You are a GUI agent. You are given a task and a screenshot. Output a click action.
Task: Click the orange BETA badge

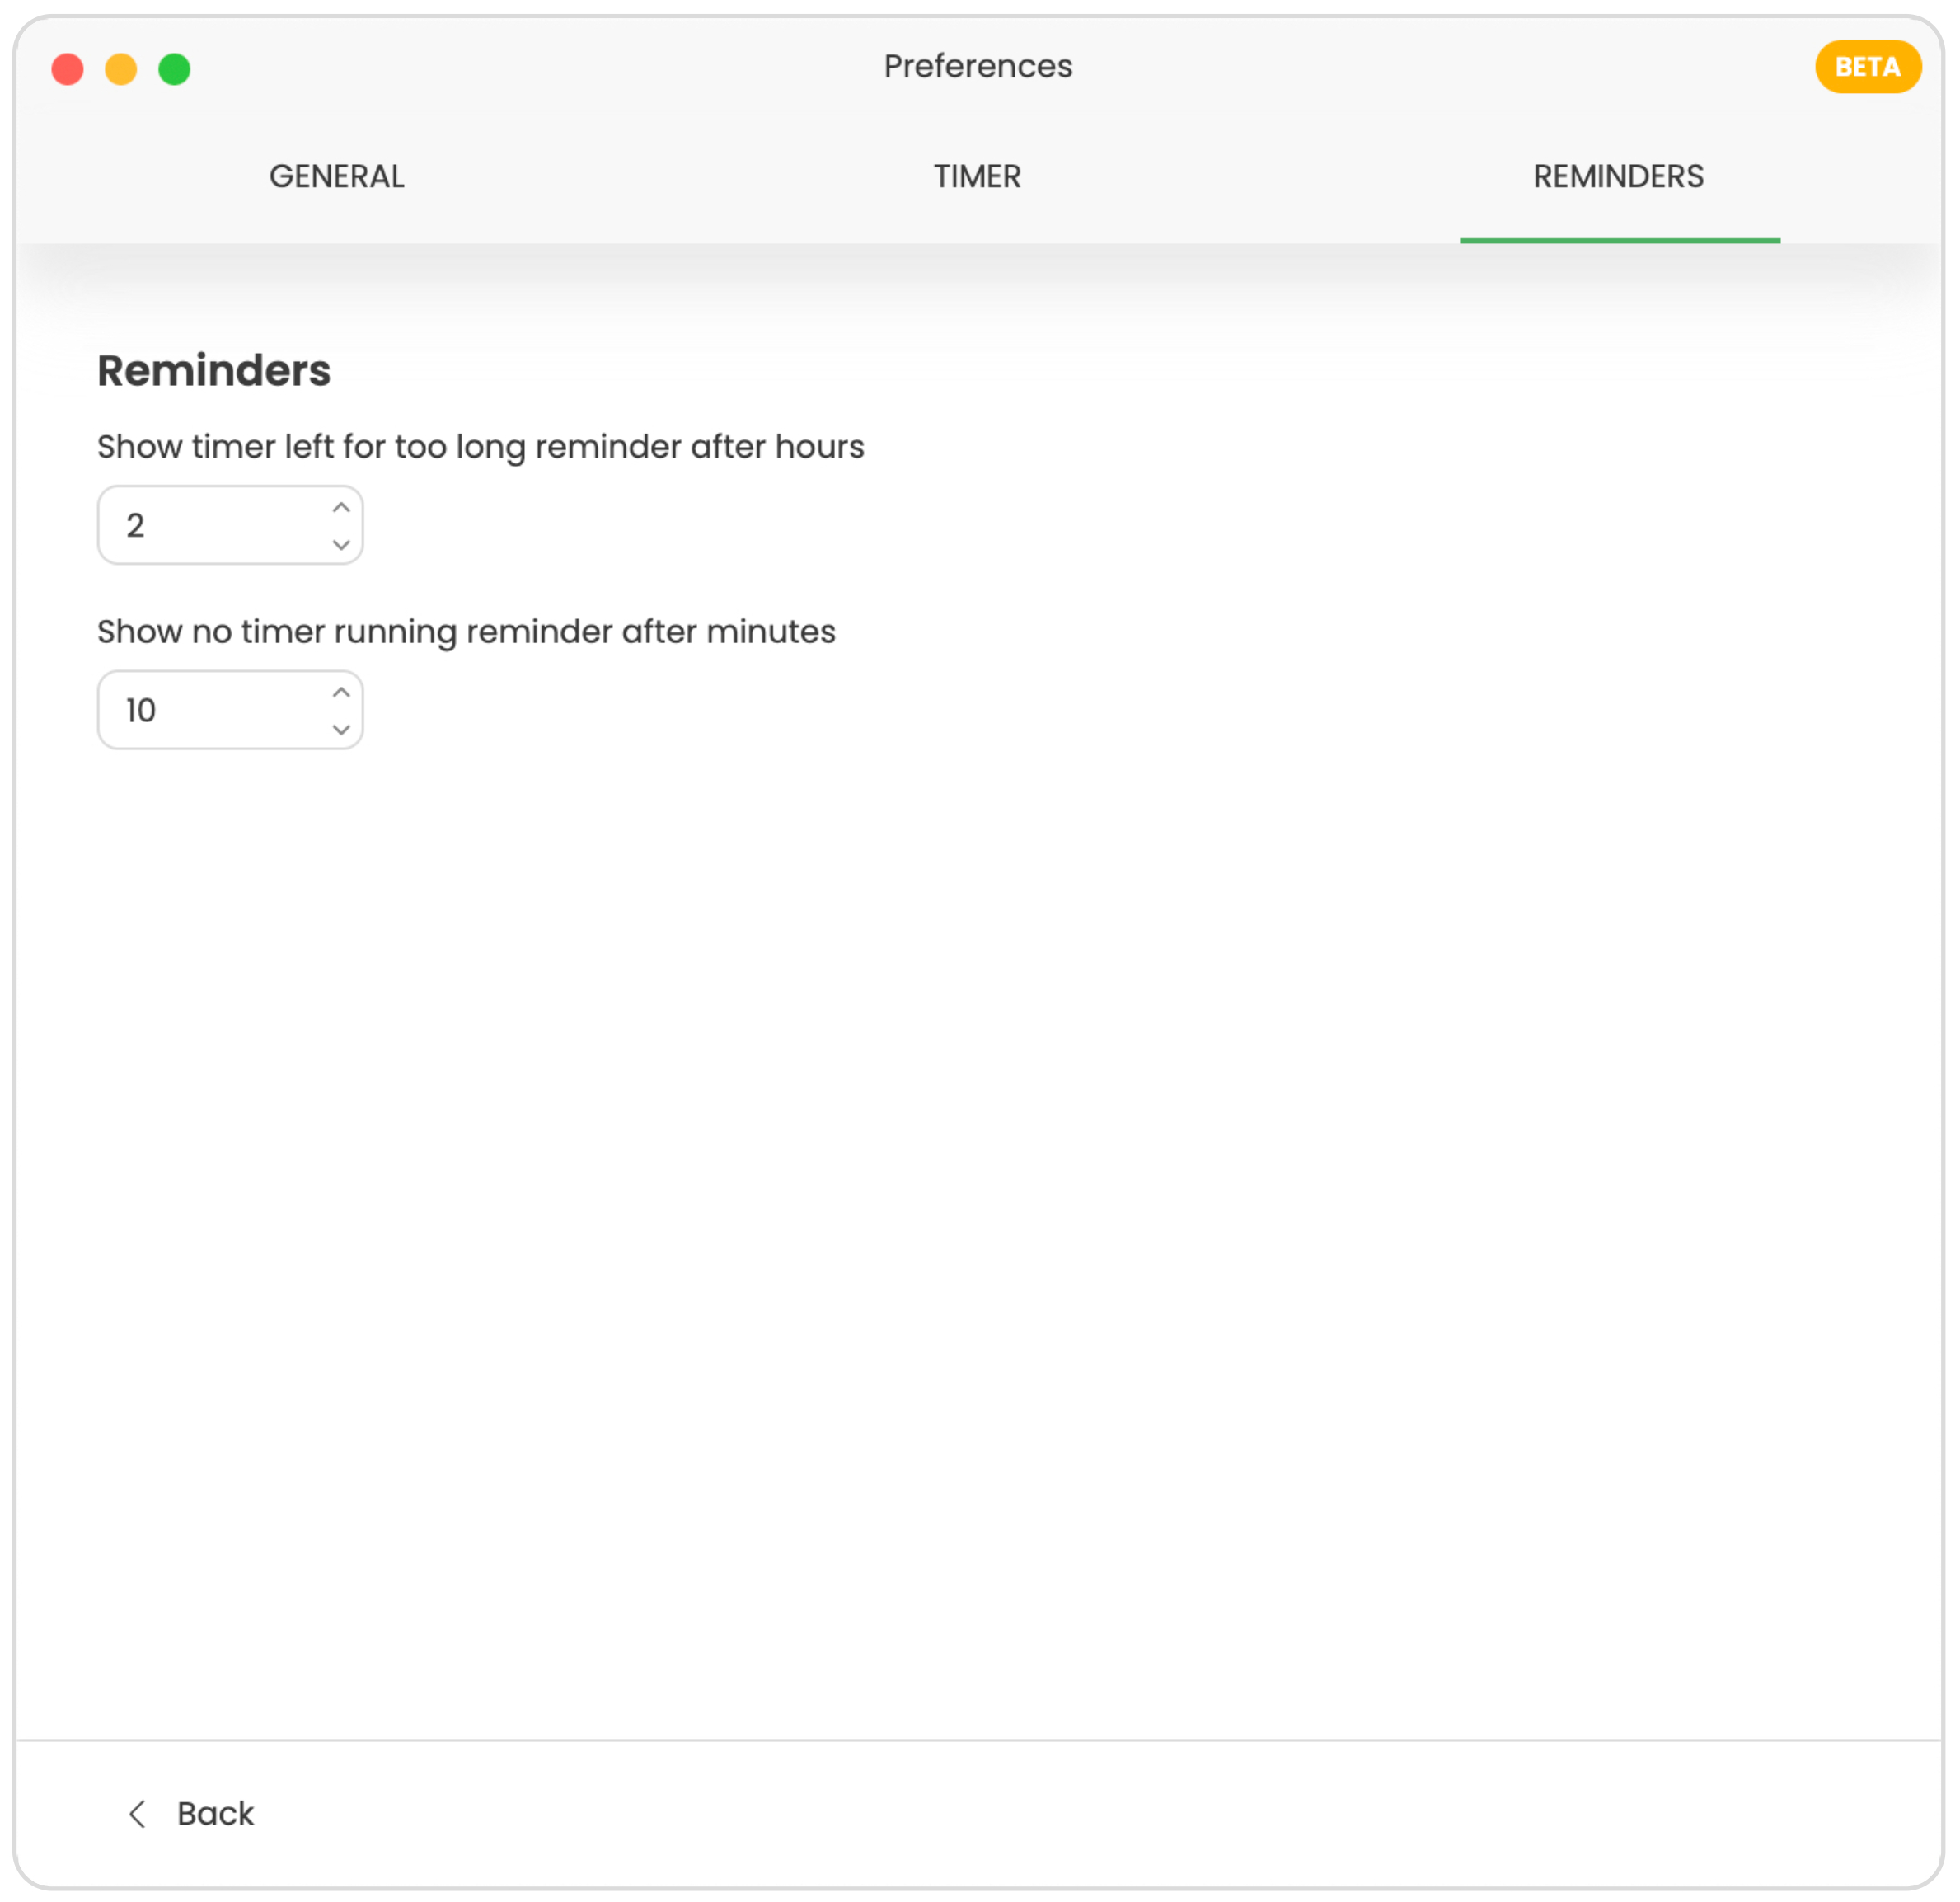click(1867, 67)
